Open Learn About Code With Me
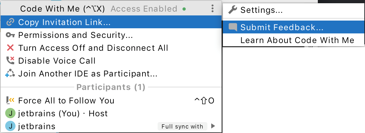 pyautogui.click(x=297, y=40)
